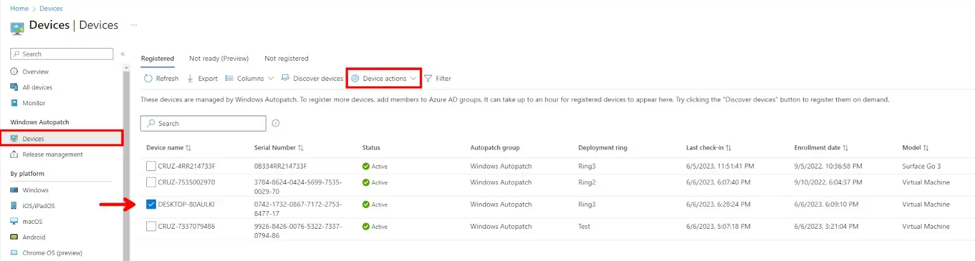Expand the Device actions dropdown chevron
This screenshot has width=975, height=261.
(413, 78)
